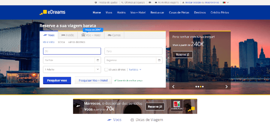This screenshot has width=270, height=124.
Task: Select the first carousel indicator dot
Action: tap(196, 87)
